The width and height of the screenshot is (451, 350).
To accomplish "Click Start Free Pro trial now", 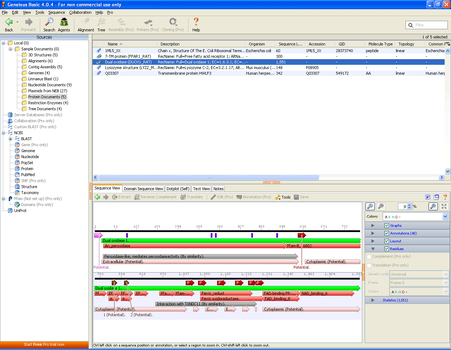I will pos(44,344).
